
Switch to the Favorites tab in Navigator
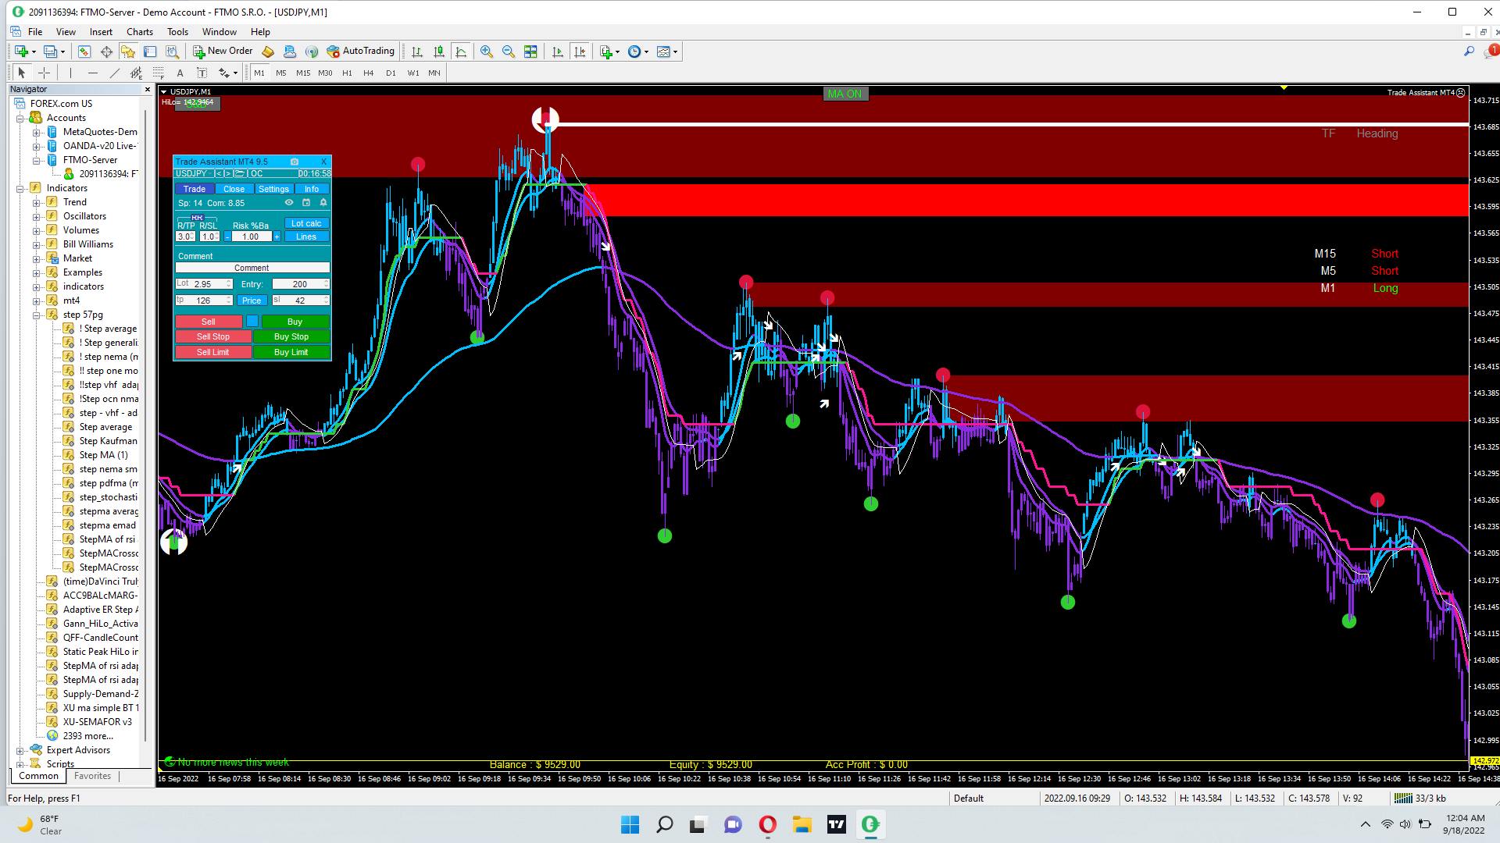92,776
